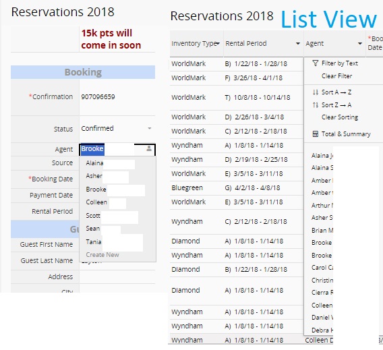Select Carol in the Agent filter list

click(x=322, y=268)
